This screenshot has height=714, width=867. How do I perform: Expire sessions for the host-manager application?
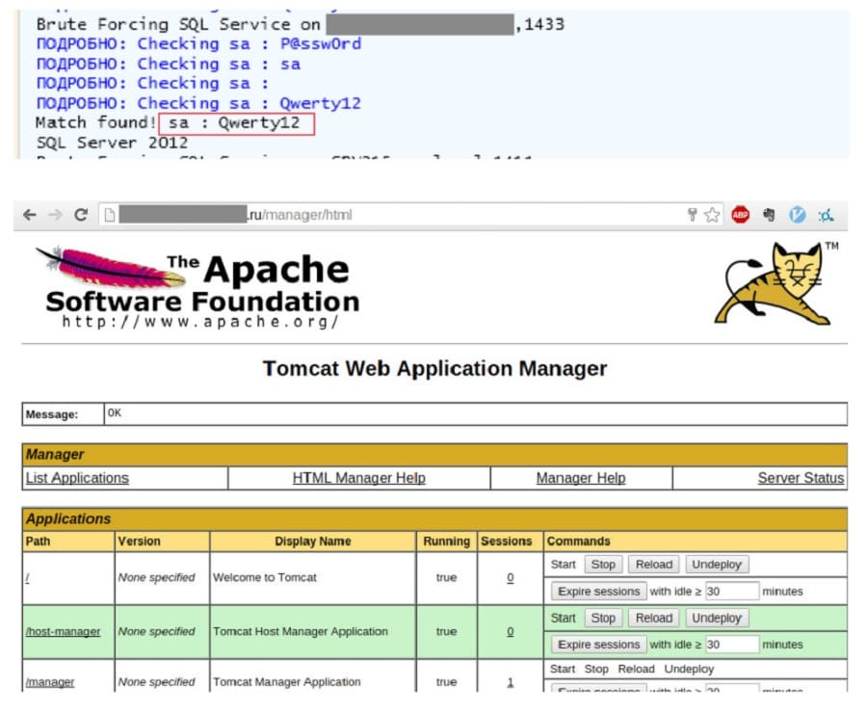[598, 645]
